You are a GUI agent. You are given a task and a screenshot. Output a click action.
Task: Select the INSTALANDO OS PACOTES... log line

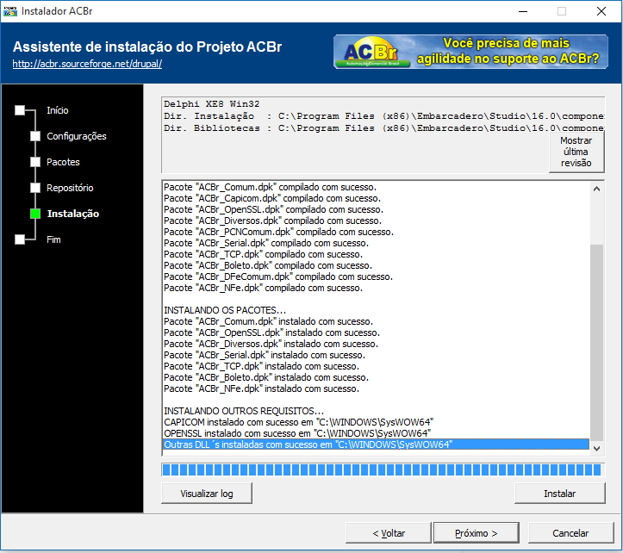click(225, 310)
